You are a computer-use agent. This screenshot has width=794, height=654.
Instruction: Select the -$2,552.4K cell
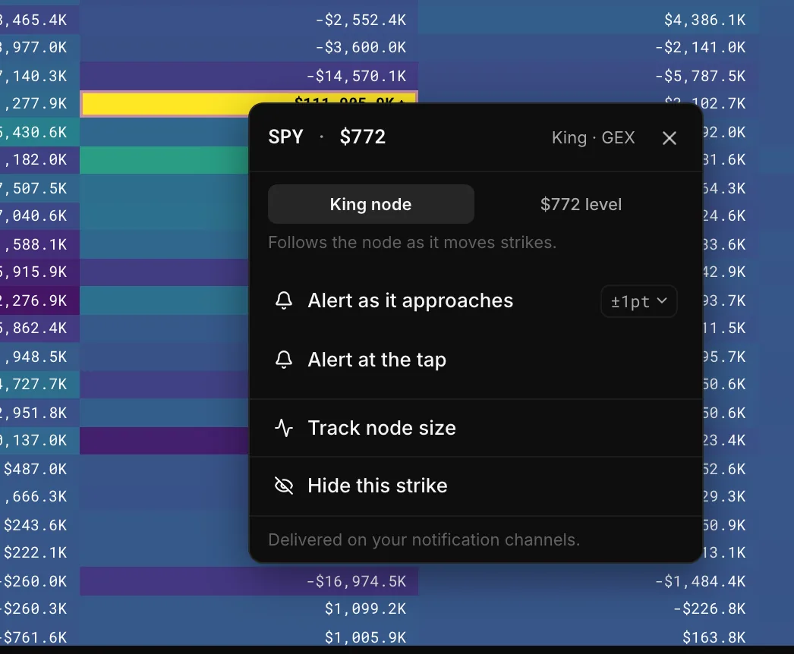(x=249, y=20)
